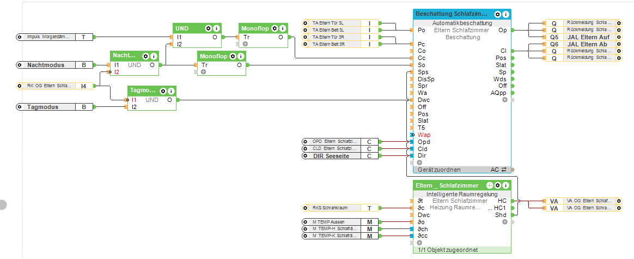This screenshot has width=634, height=259.
Task: Click gear on JAL Eltern Auf output
Action: coord(619,37)
